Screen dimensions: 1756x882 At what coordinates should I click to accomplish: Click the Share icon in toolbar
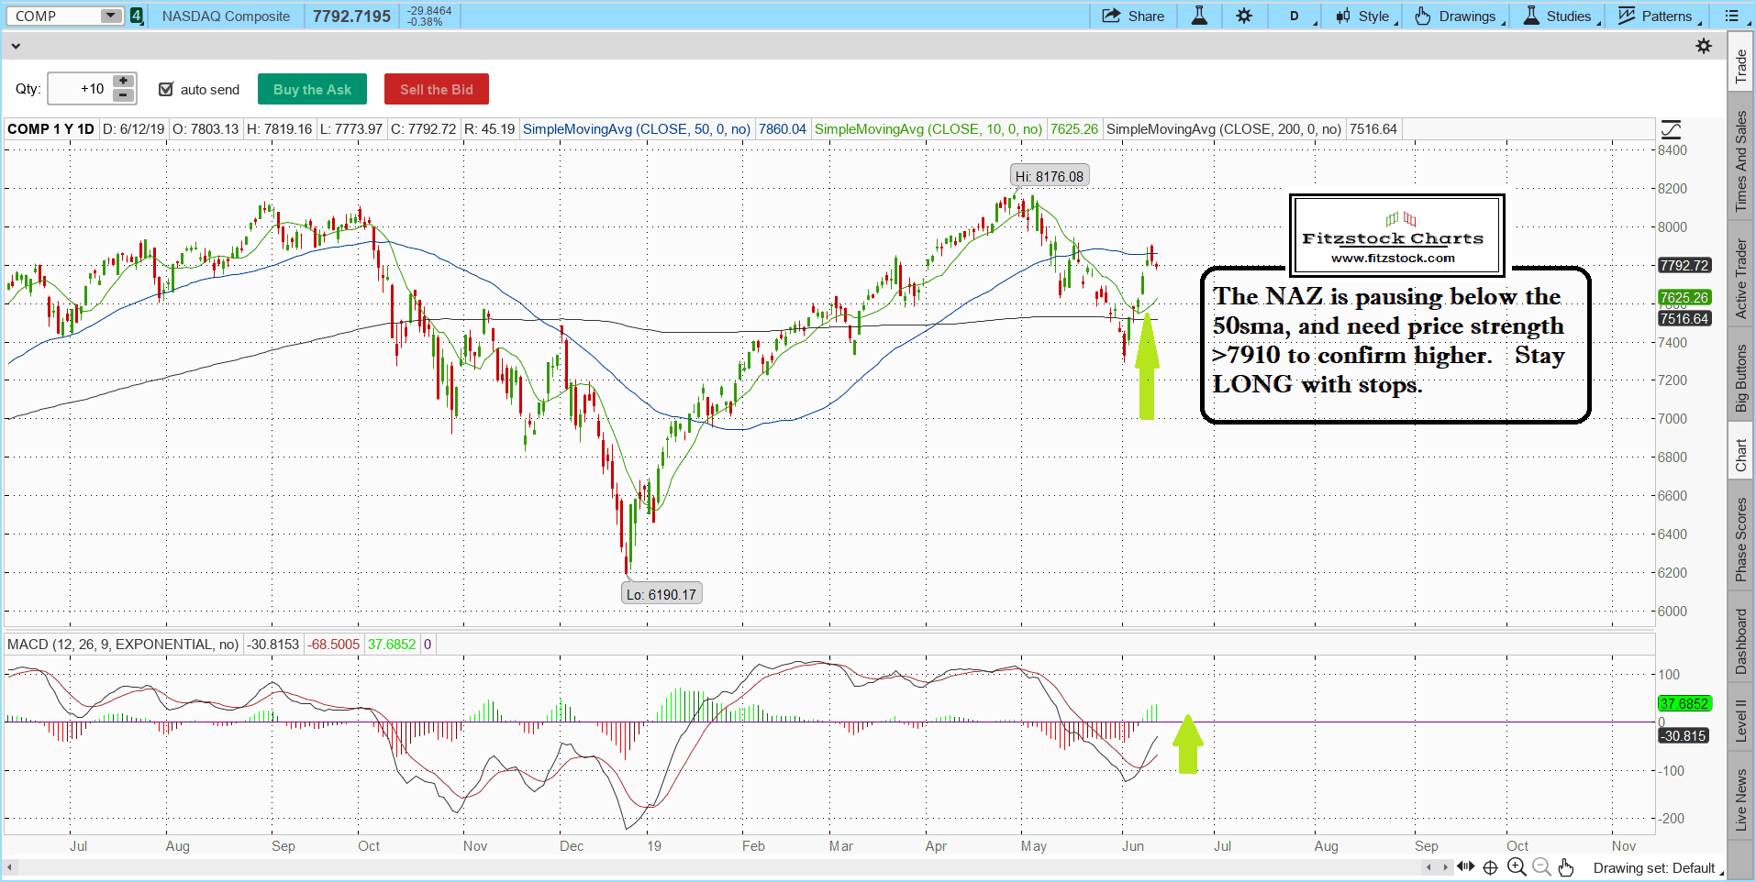pyautogui.click(x=1132, y=16)
